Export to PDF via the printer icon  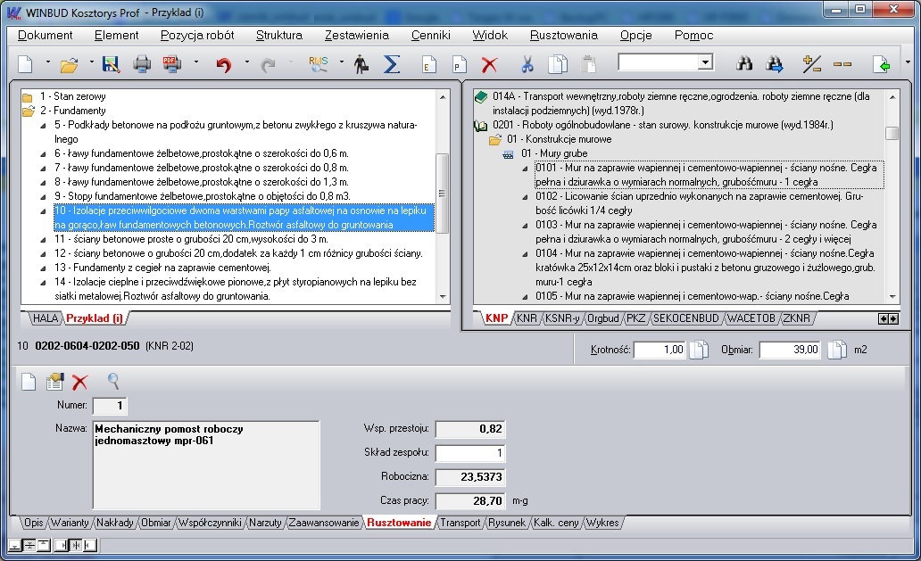(x=172, y=64)
